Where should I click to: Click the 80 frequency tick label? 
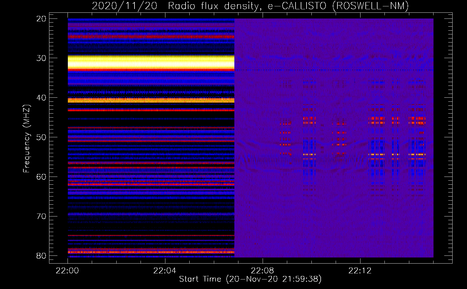point(42,256)
